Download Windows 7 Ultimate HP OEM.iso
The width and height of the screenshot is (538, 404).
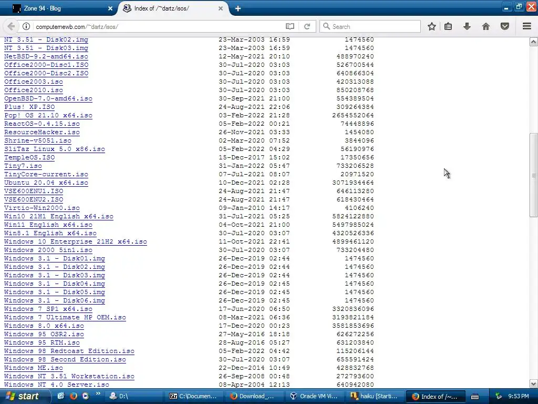click(x=65, y=317)
